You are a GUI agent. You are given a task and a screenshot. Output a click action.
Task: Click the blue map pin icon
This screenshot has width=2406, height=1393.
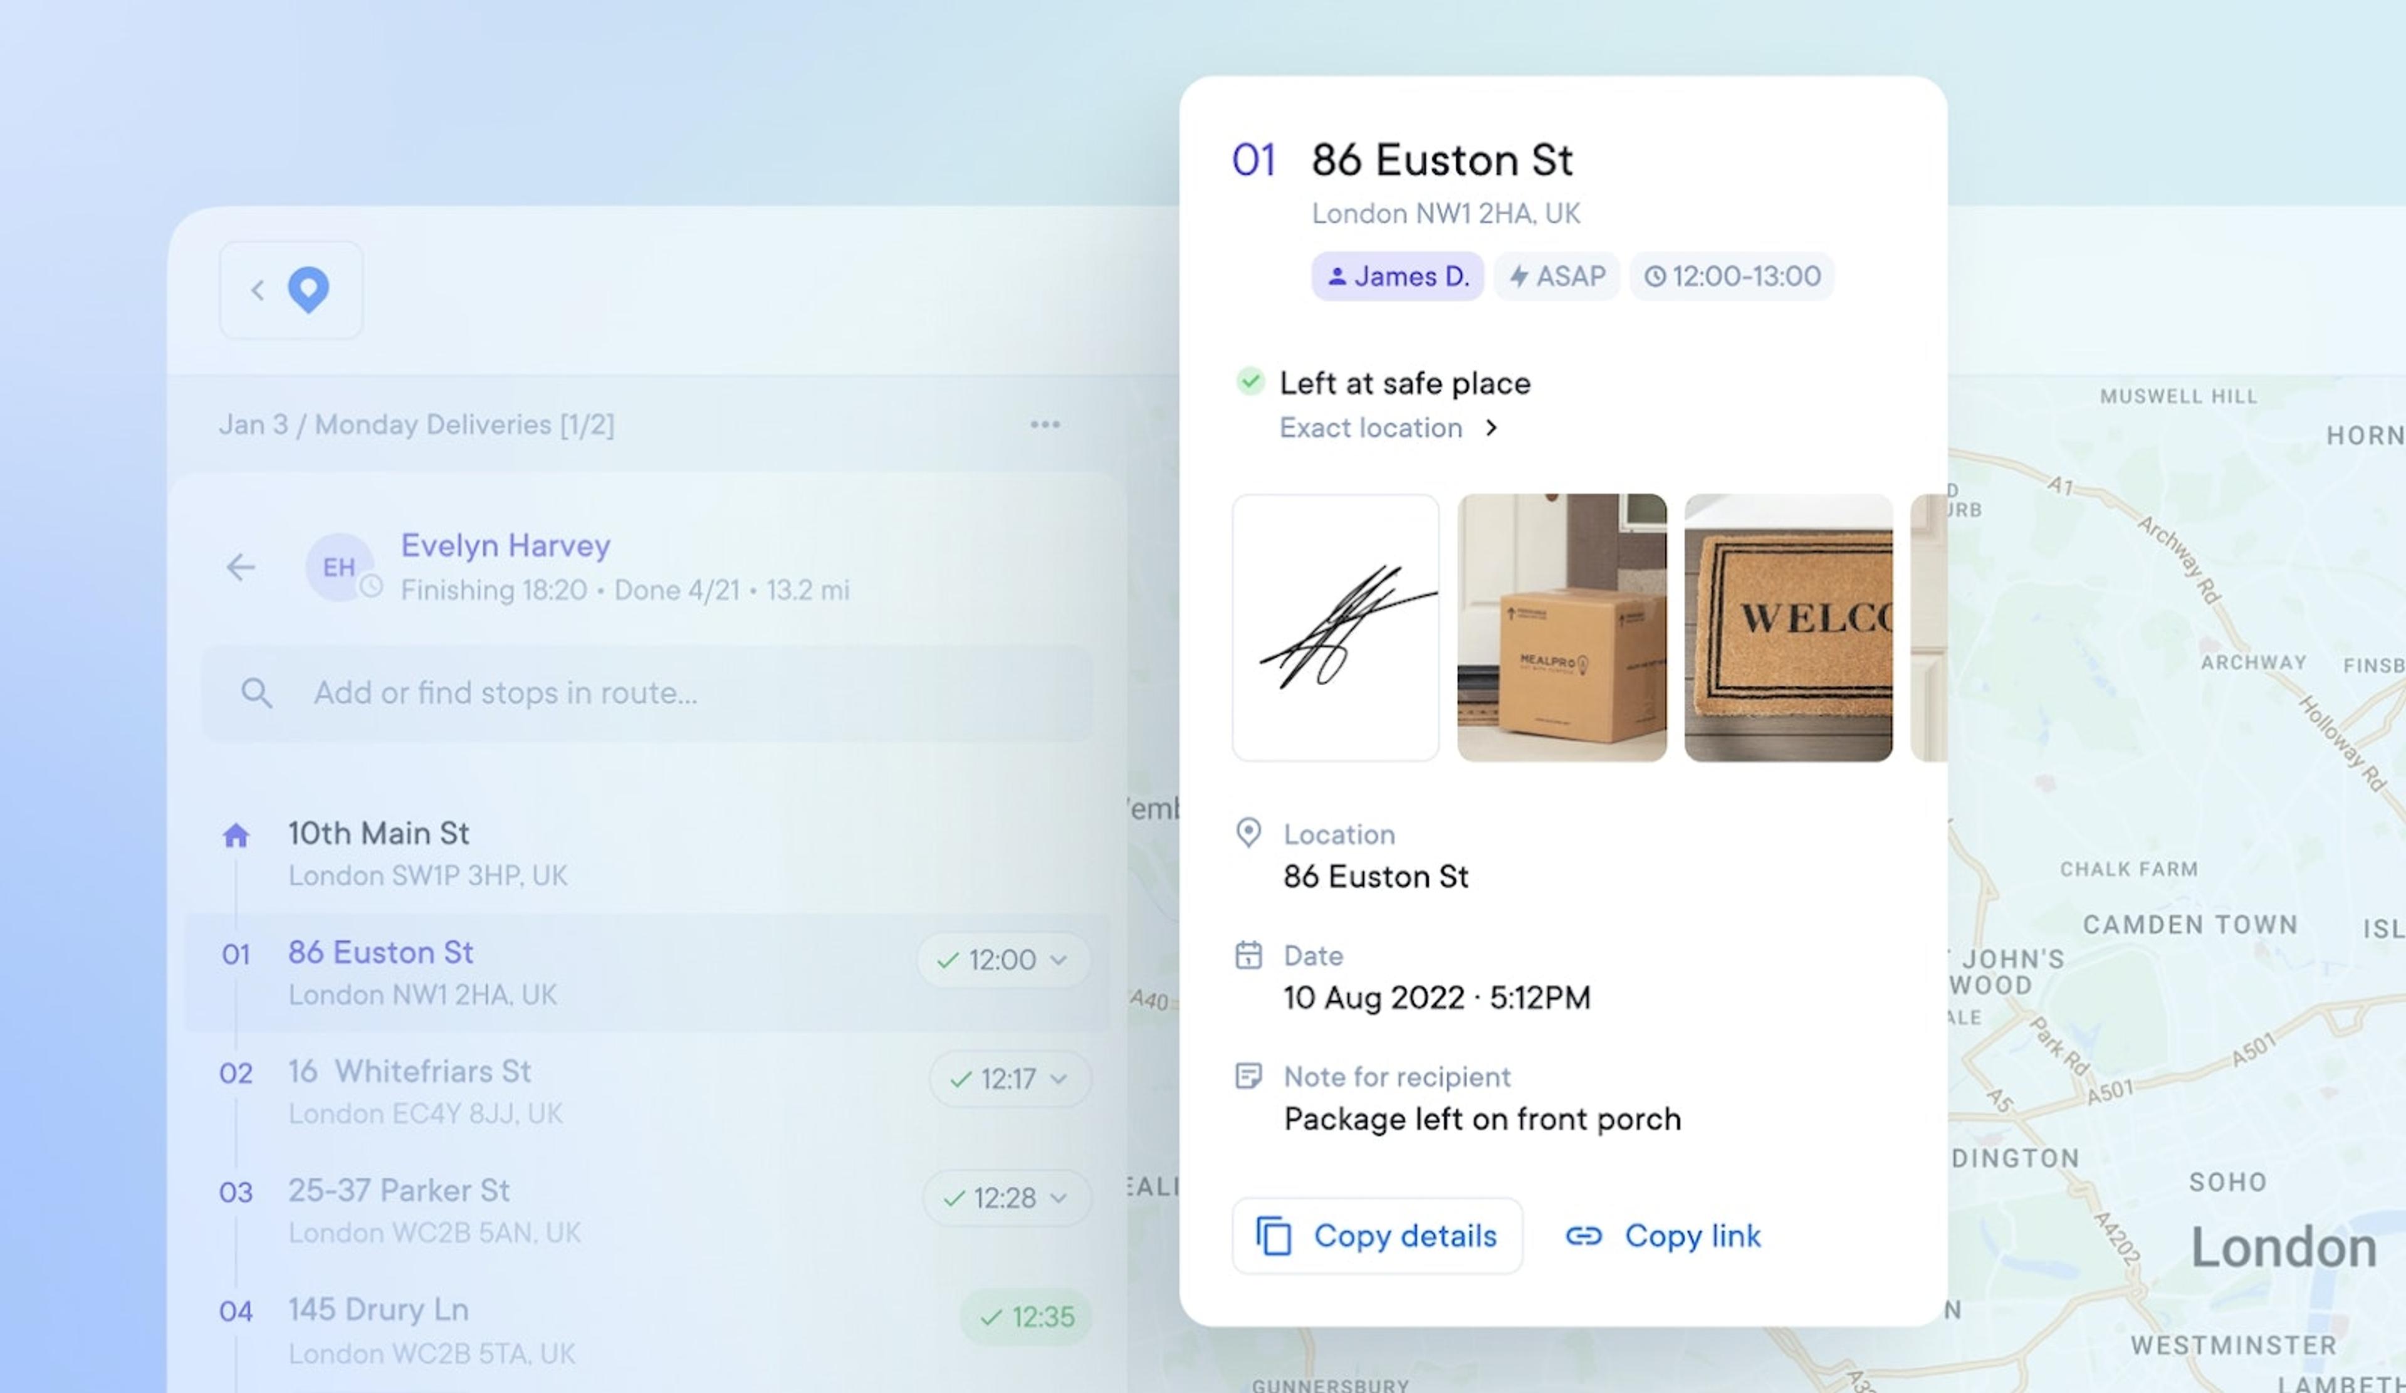tap(308, 289)
